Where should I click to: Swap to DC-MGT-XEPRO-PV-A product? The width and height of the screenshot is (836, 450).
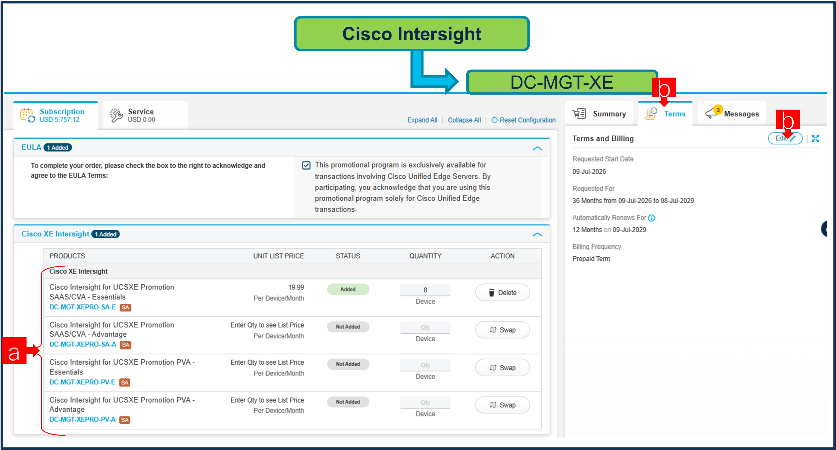click(503, 405)
